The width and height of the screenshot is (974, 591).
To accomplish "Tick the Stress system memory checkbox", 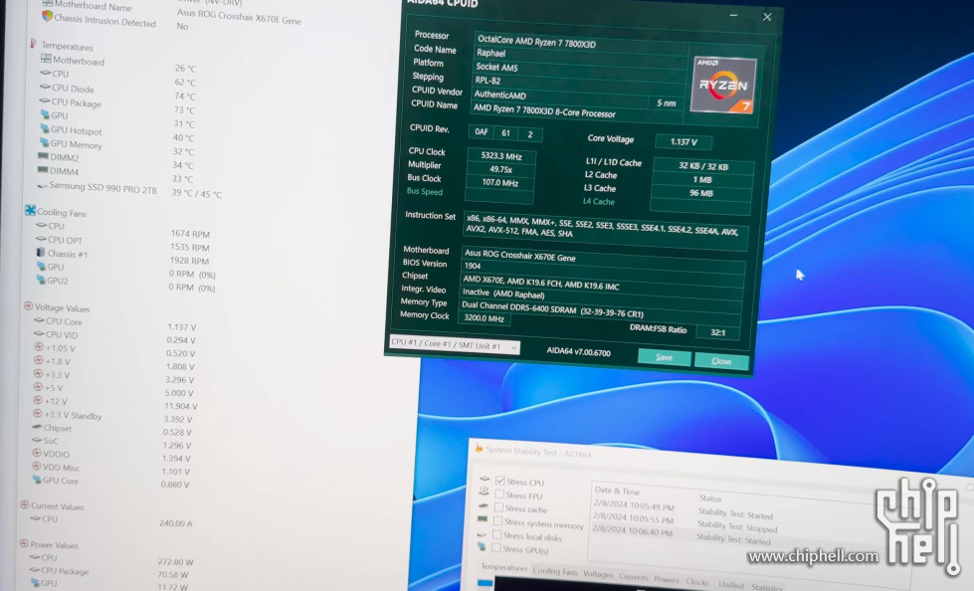I will click(x=497, y=520).
